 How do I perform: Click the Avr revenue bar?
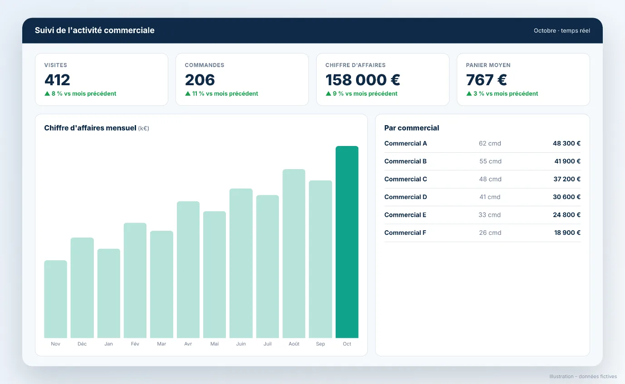click(x=188, y=270)
